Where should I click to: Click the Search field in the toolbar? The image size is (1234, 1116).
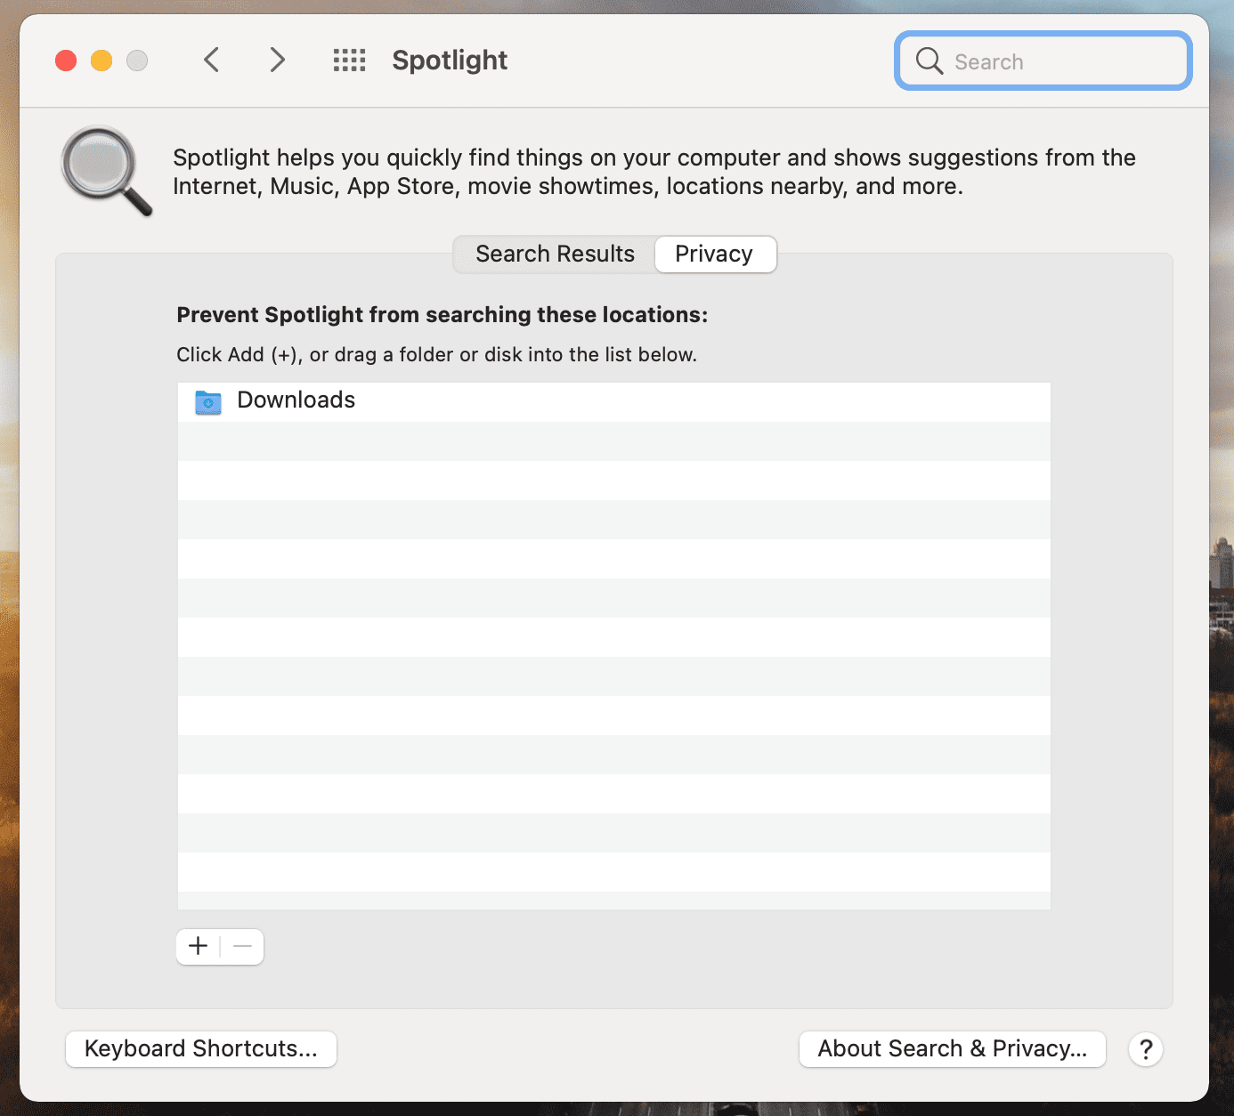pos(1043,61)
